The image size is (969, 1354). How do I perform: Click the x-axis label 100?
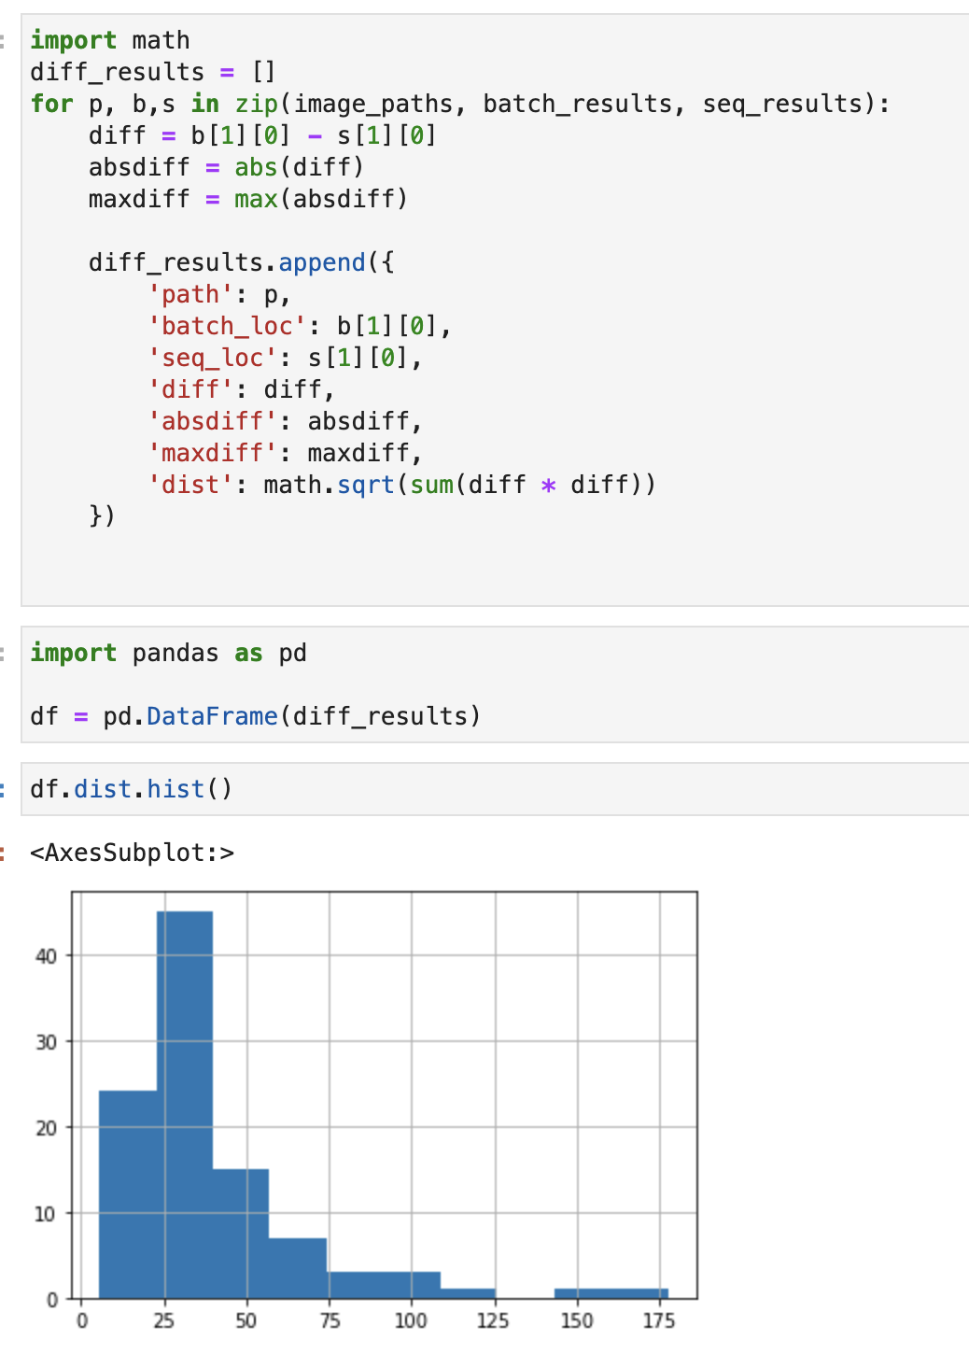[x=411, y=1320]
